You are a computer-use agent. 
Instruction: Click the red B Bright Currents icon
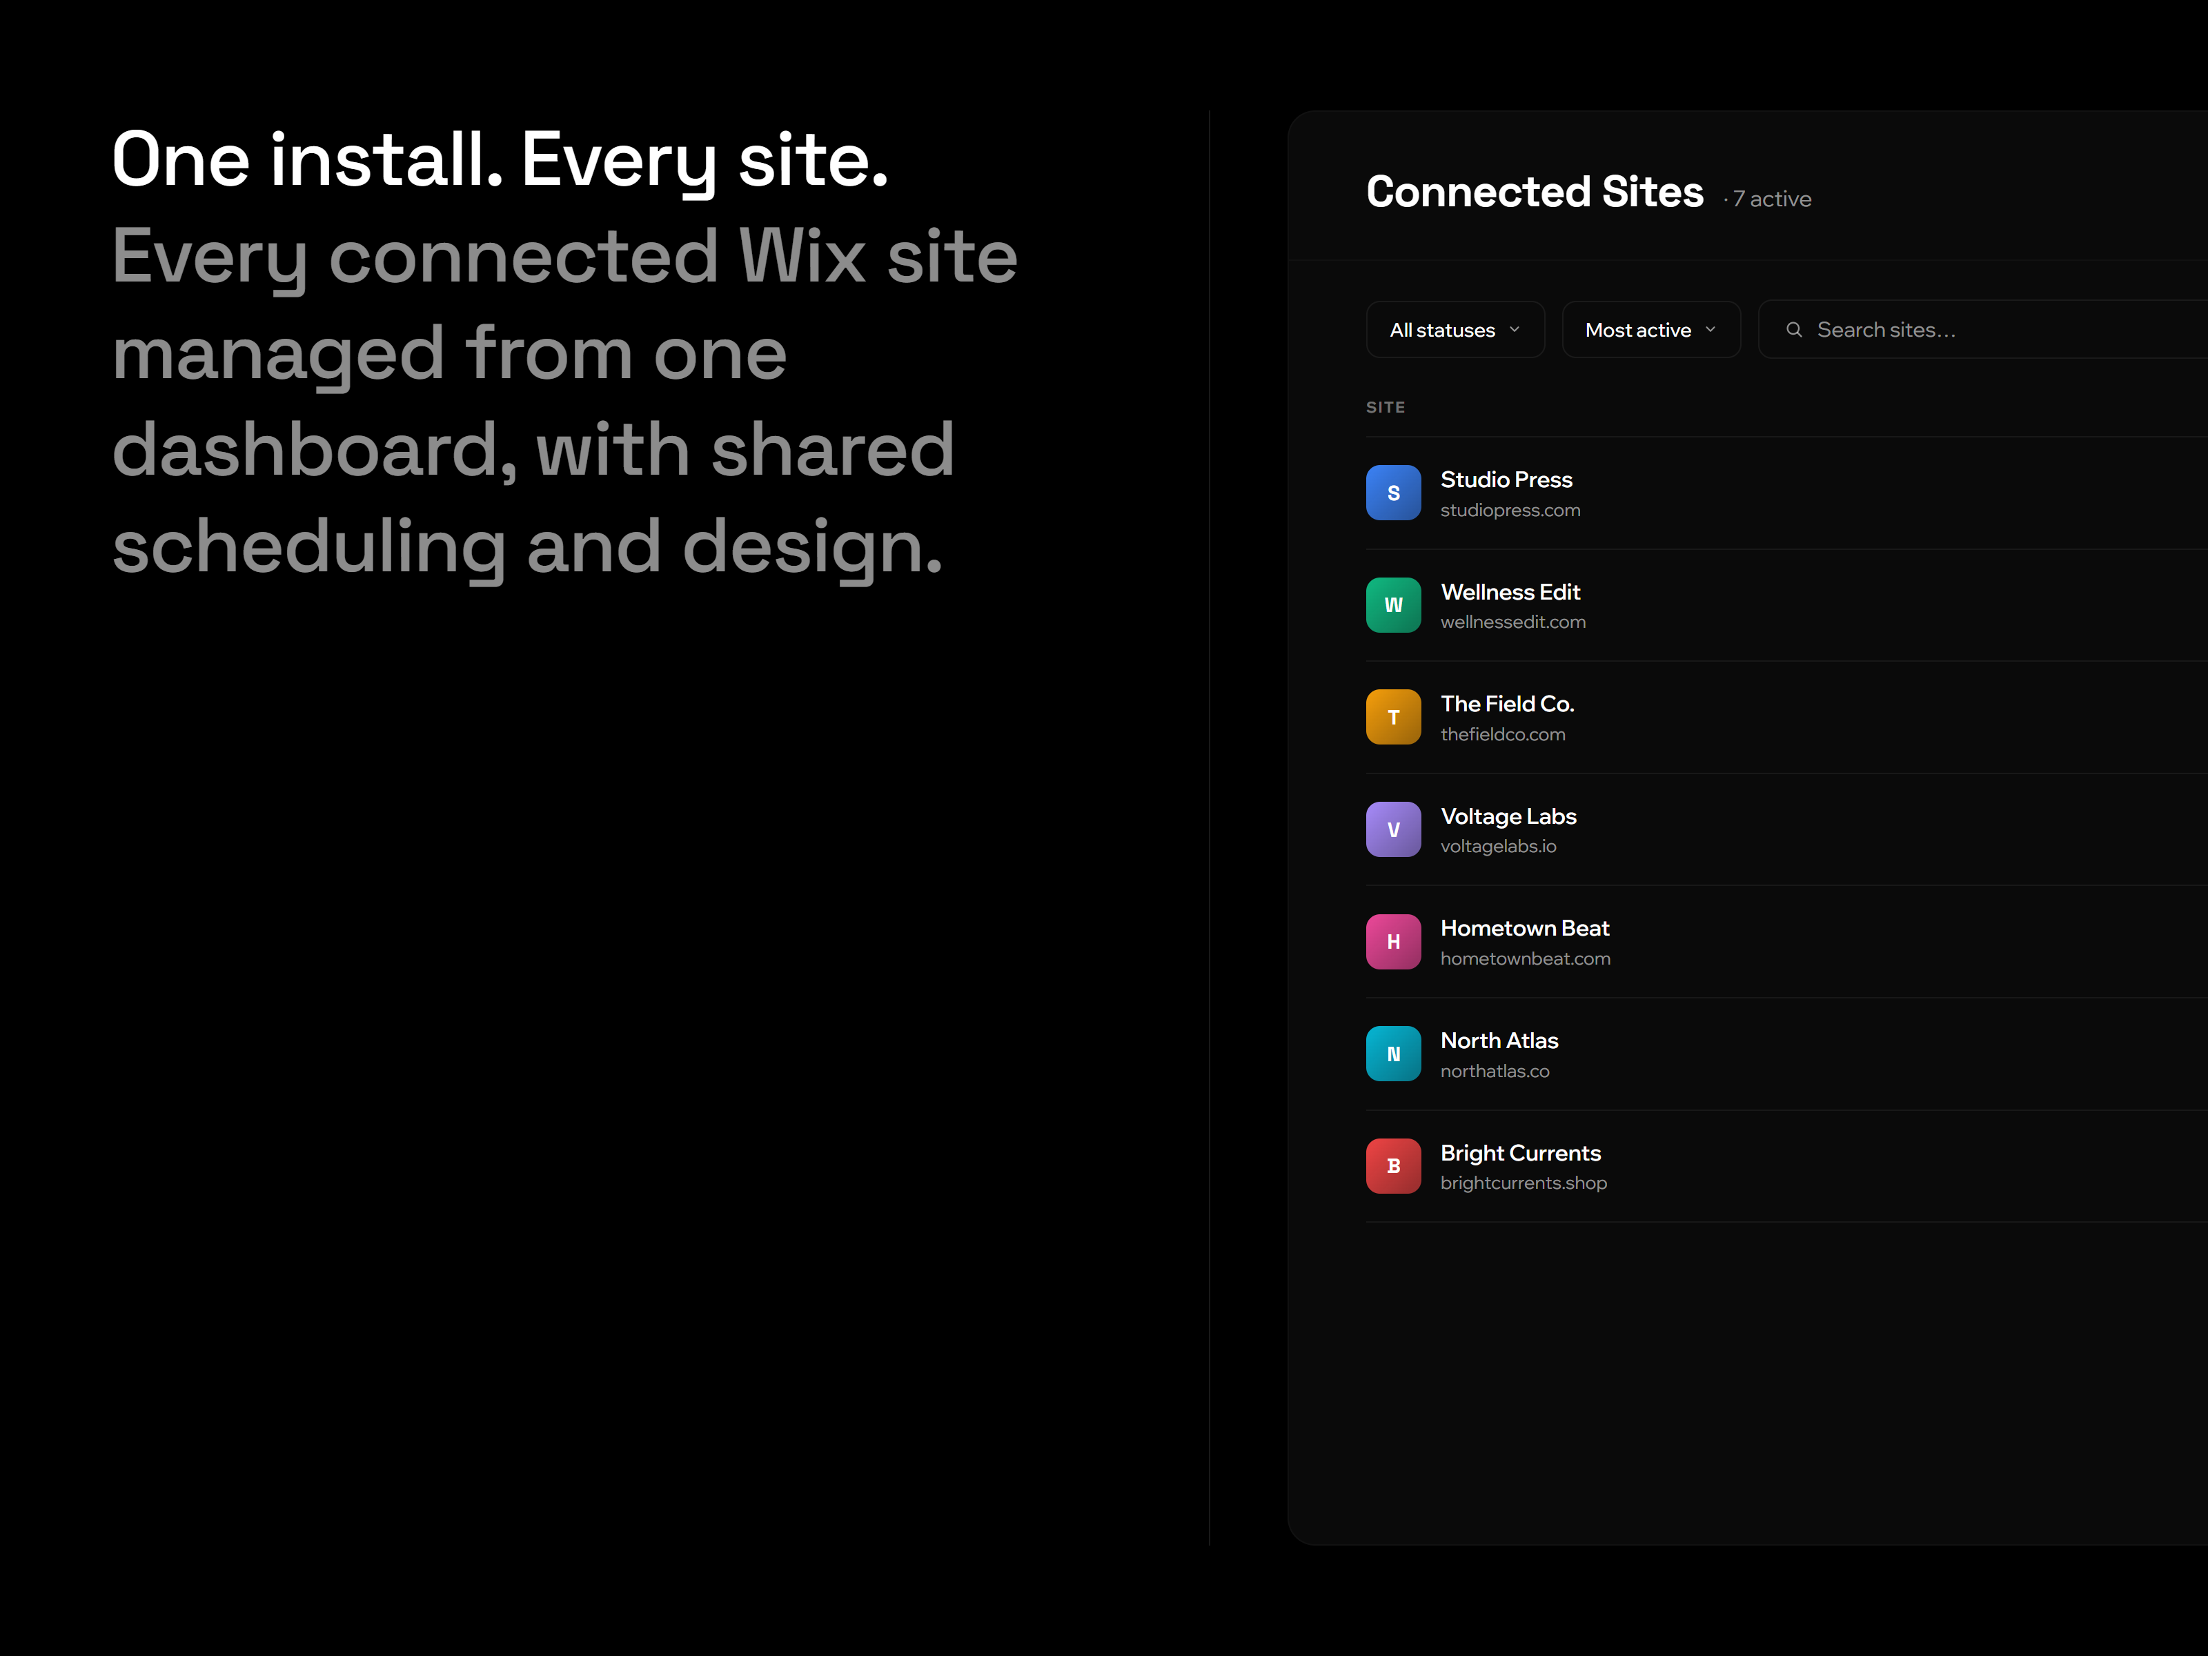(x=1394, y=1166)
